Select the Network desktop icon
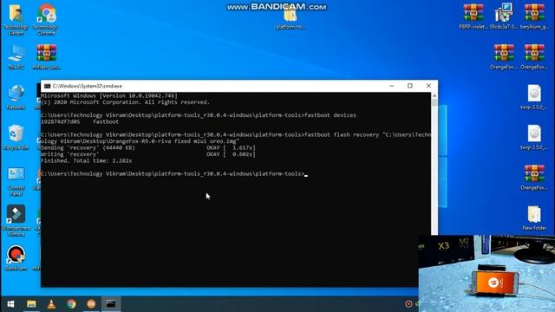This screenshot has width=555, height=312. coord(16,97)
